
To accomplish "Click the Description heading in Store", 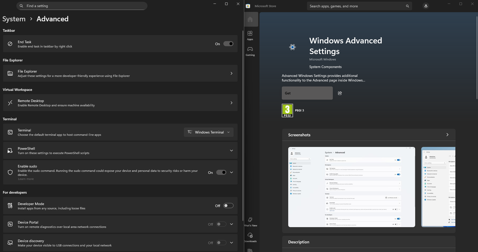I will 299,242.
